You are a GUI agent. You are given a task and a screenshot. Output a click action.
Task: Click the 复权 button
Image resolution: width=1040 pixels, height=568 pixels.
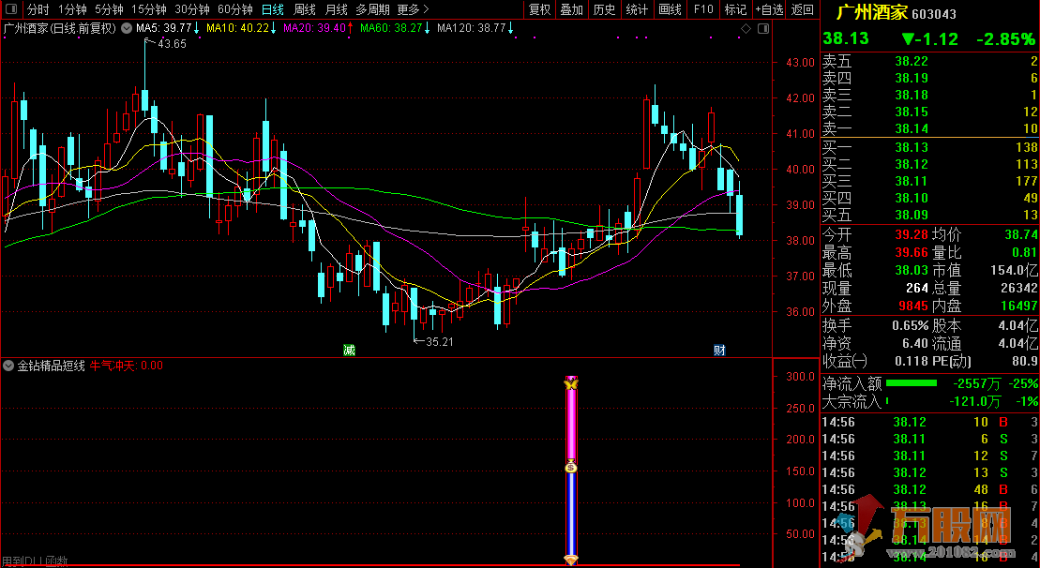click(540, 9)
